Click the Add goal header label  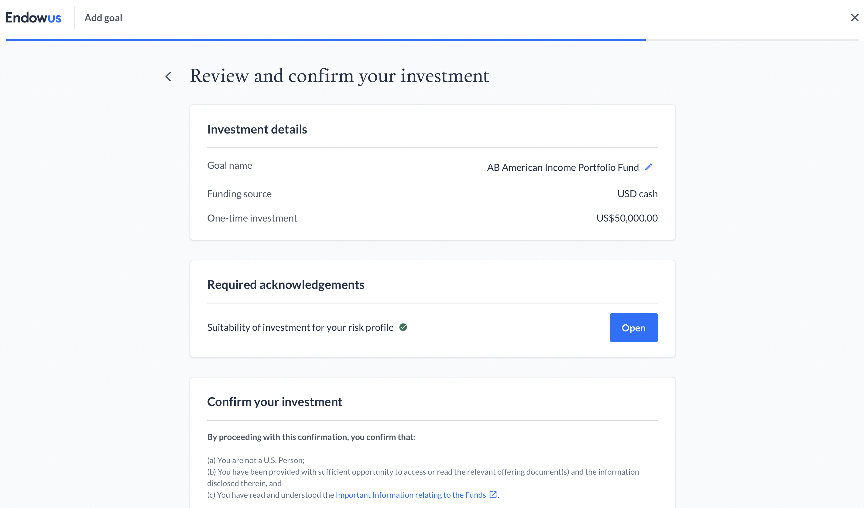click(103, 18)
